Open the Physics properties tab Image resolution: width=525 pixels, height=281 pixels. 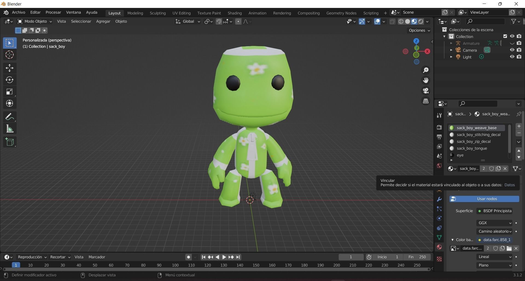[x=439, y=218]
